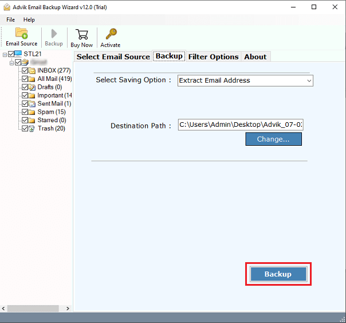The width and height of the screenshot is (346, 323).
Task: Select the Starred (0) label
Action: (x=52, y=120)
